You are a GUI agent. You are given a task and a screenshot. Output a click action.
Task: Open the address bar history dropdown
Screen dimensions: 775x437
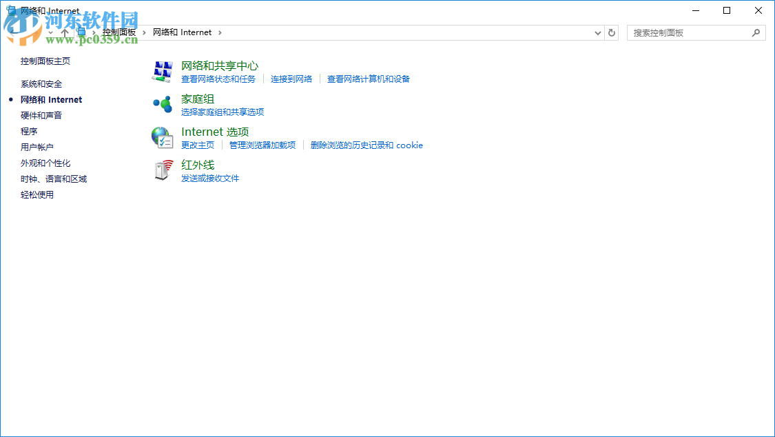[597, 32]
